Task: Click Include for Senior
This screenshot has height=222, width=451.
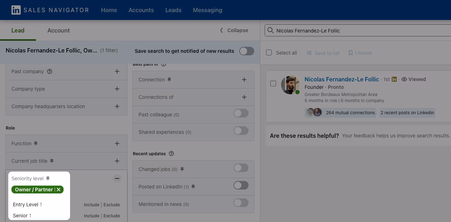Action: tap(91, 216)
